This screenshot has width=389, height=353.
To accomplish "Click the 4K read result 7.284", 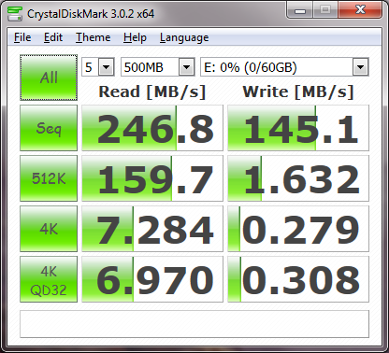I will click(x=152, y=229).
